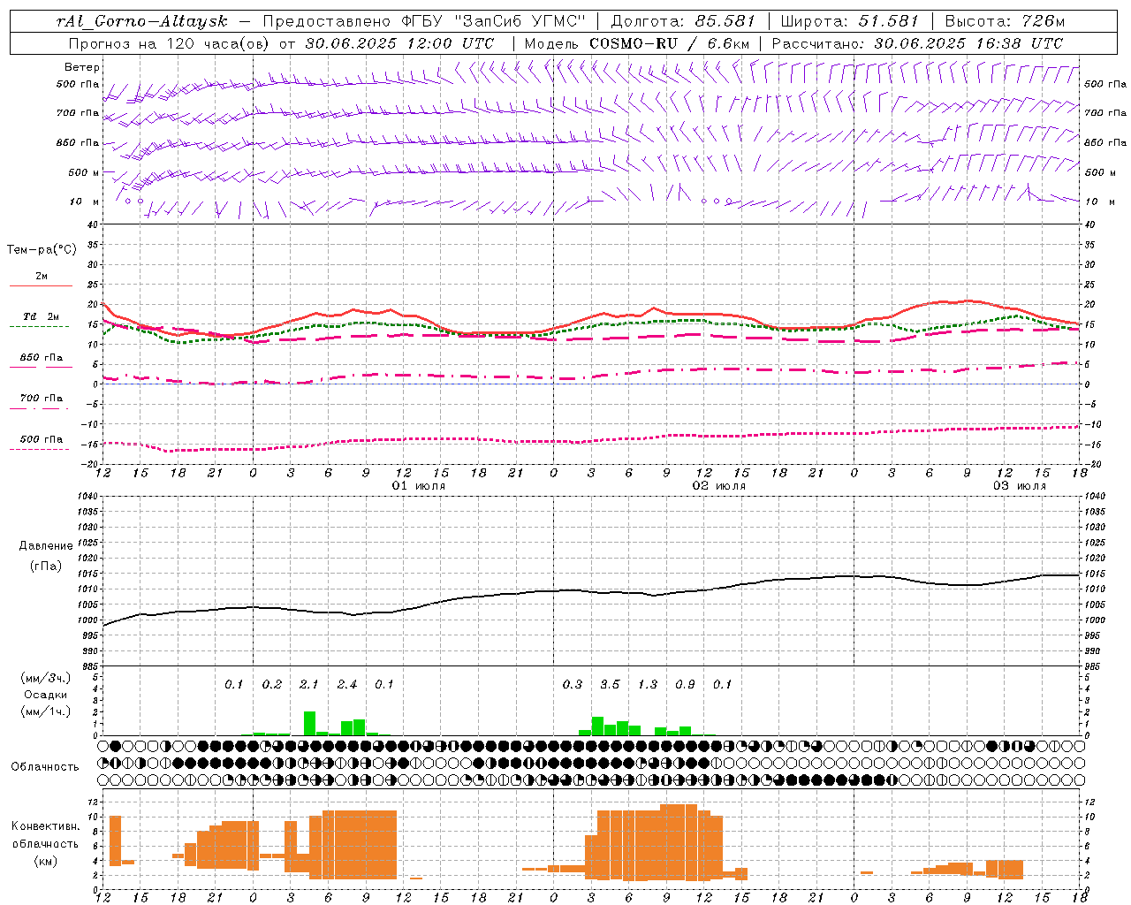Click the '(мм/3ч.)' precipitation unit label

pos(44,678)
